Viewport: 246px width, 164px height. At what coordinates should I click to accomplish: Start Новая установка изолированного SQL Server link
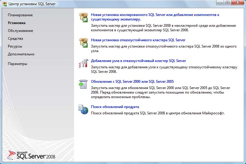[155, 15]
